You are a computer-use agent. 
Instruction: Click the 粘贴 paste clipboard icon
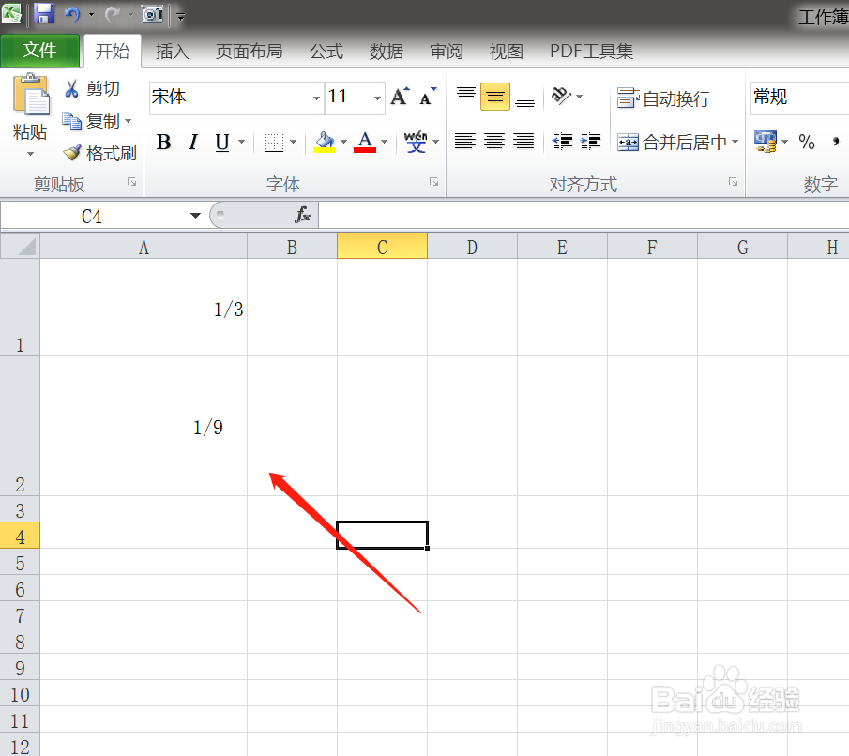coord(31,96)
